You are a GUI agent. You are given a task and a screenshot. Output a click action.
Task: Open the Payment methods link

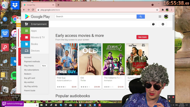tap(32, 62)
